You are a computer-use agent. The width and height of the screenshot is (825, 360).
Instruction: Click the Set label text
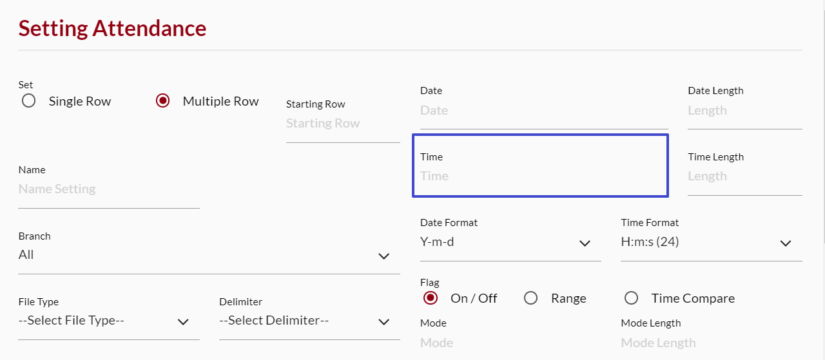coord(26,85)
